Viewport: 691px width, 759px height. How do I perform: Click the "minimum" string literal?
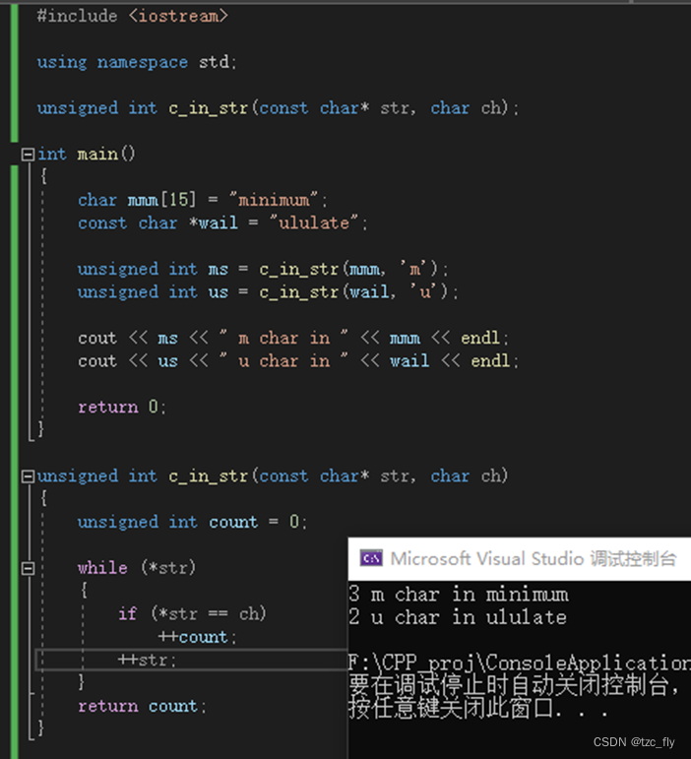(274, 200)
